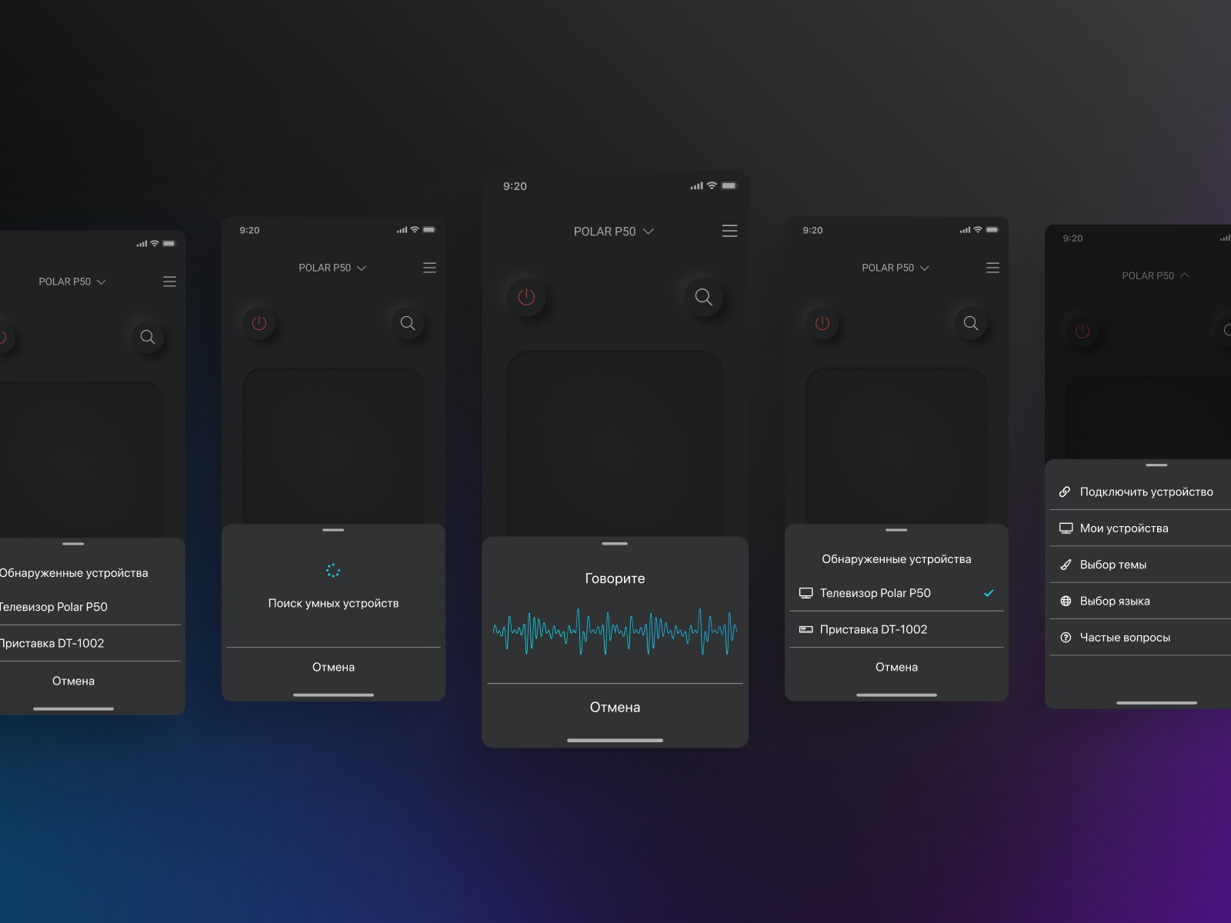Expand the POLAR P50 dropdown on center screen

(x=648, y=231)
